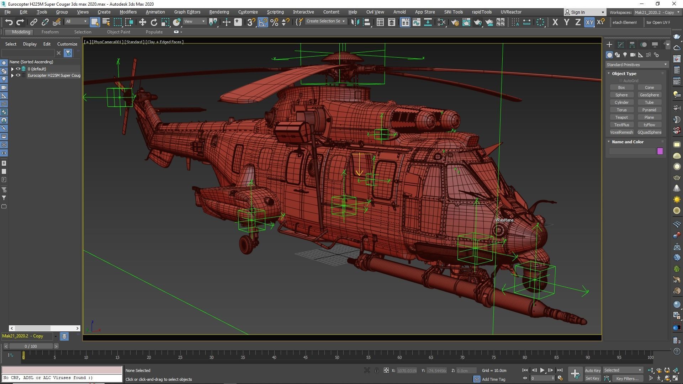Click the scene explorer search field

pyautogui.click(x=28, y=53)
